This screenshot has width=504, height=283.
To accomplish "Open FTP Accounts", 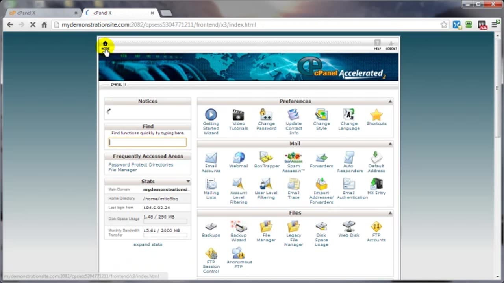I will [376, 231].
